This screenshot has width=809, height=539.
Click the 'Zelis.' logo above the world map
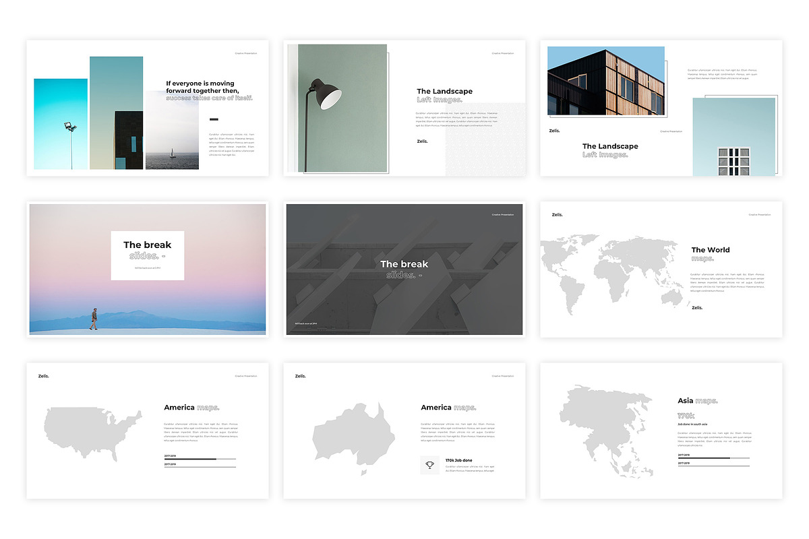click(557, 214)
